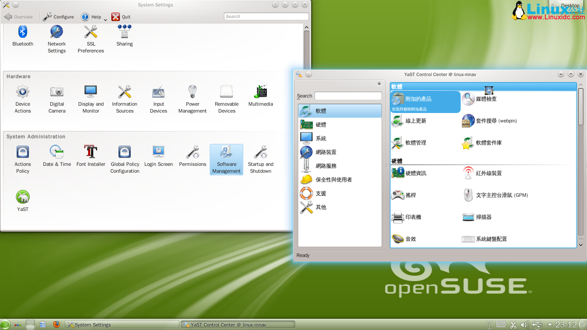Open Bluetooth settings in System Settings
This screenshot has height=330, width=587.
point(23,36)
